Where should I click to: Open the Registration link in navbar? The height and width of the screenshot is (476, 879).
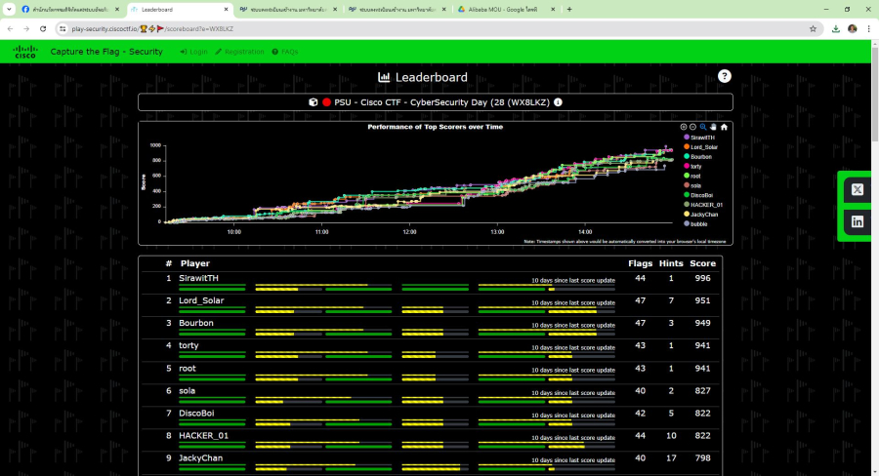[x=239, y=52]
